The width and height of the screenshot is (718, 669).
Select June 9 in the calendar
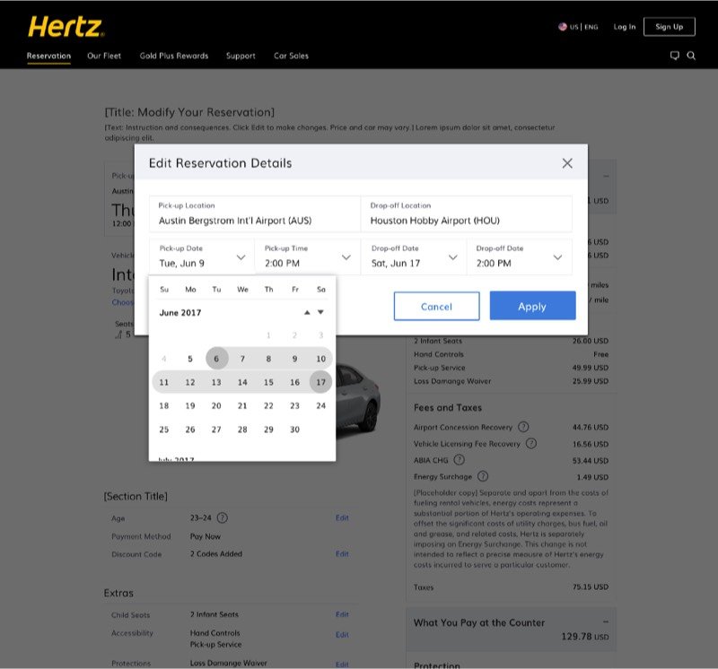(x=294, y=359)
